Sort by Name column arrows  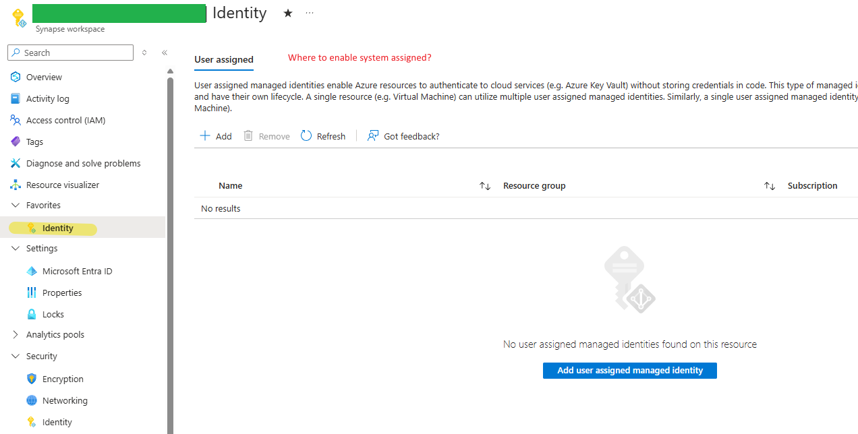click(x=485, y=186)
